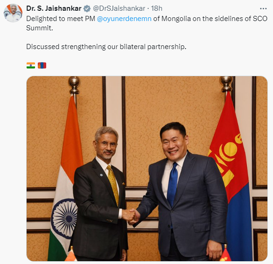Open the @oyunerdenemn mention link
This screenshot has height=264, width=273.
coord(124,19)
